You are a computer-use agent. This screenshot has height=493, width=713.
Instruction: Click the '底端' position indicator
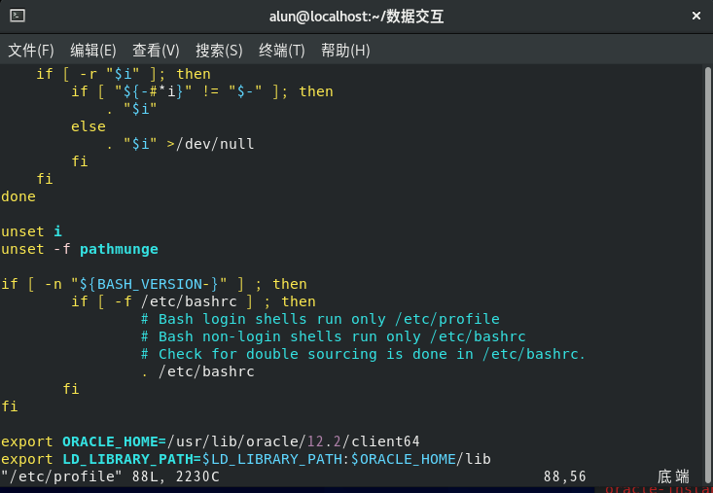pyautogui.click(x=673, y=476)
